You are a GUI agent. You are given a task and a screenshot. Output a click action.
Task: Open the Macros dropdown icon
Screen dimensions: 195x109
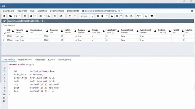click(152, 16)
